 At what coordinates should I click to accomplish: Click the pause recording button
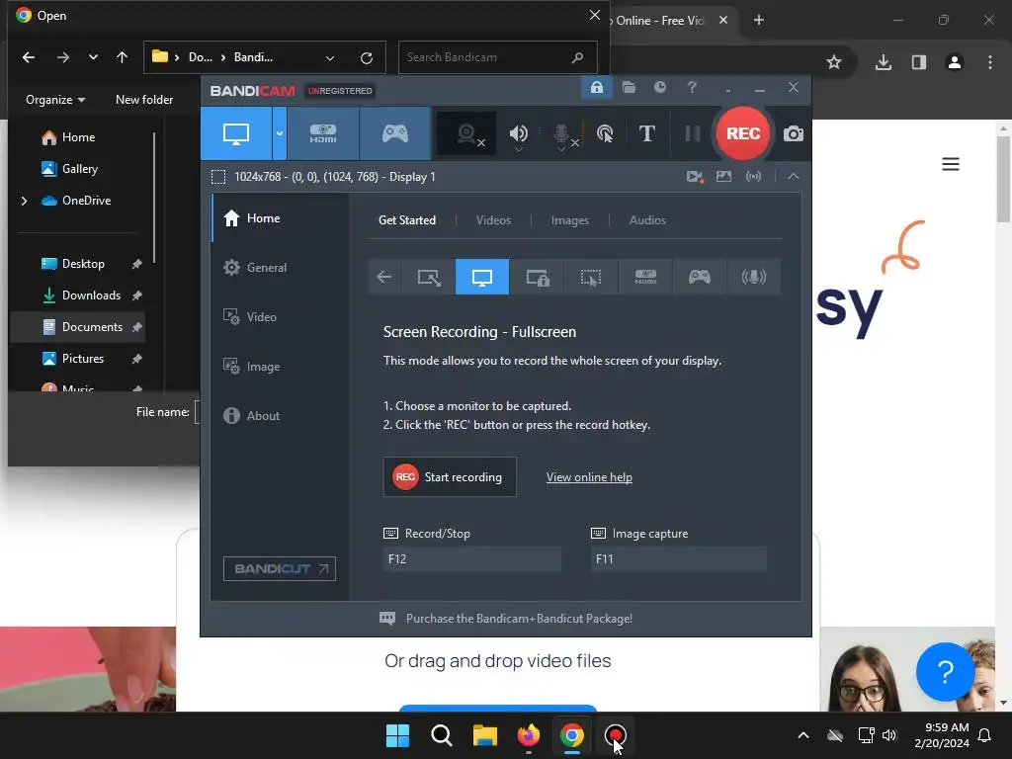[693, 133]
